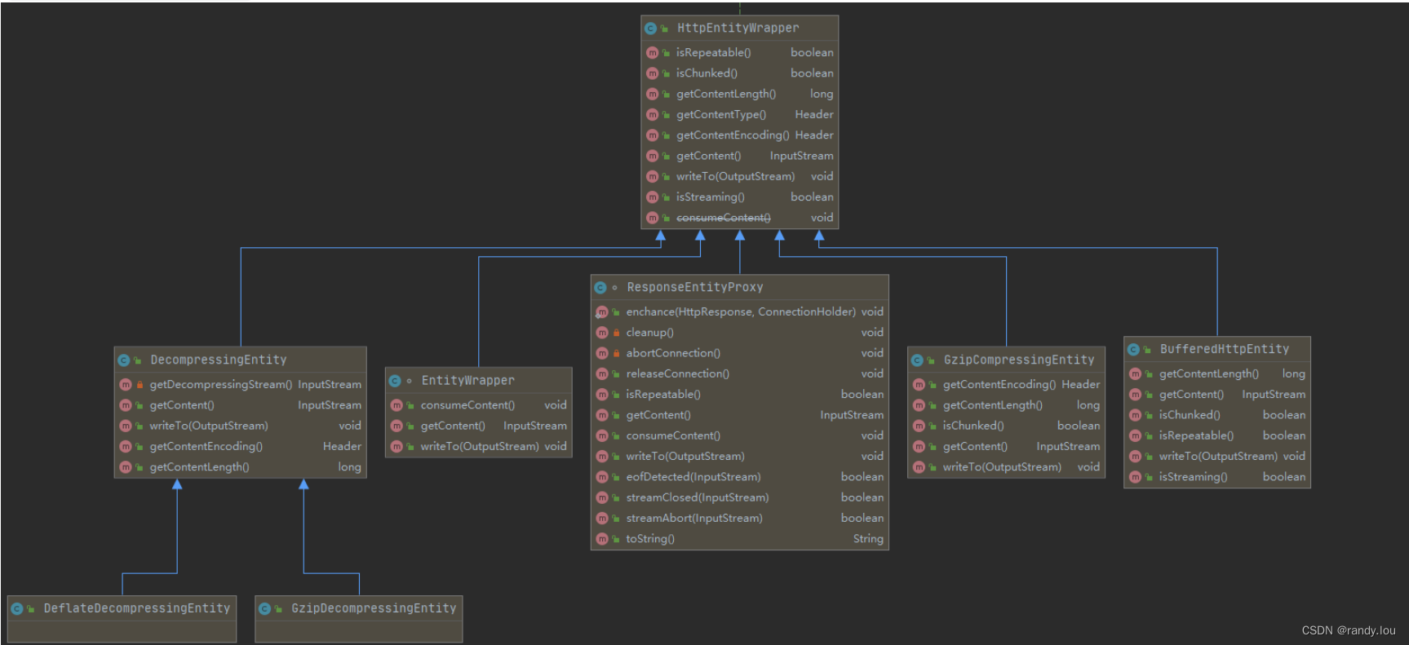Image resolution: width=1409 pixels, height=645 pixels.
Task: Click writeTo(OutputStream) in HttpEntityWrapper
Action: pos(735,177)
